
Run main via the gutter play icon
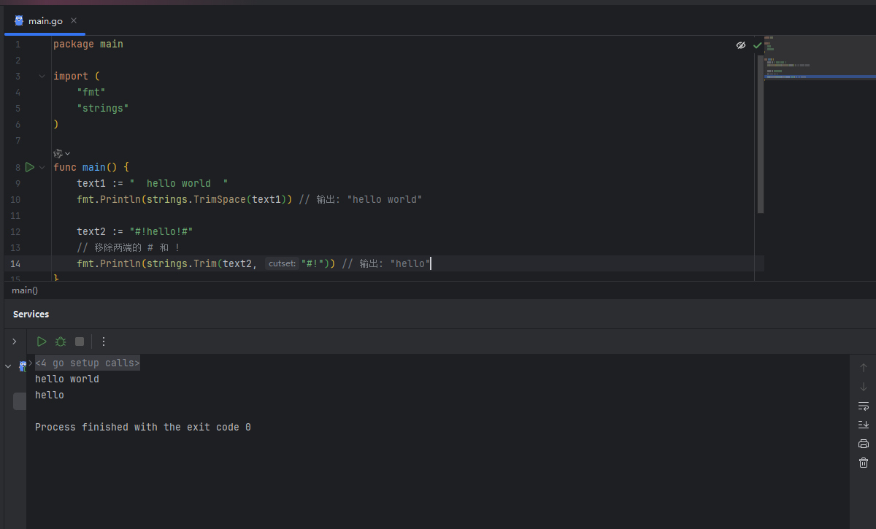coord(30,167)
